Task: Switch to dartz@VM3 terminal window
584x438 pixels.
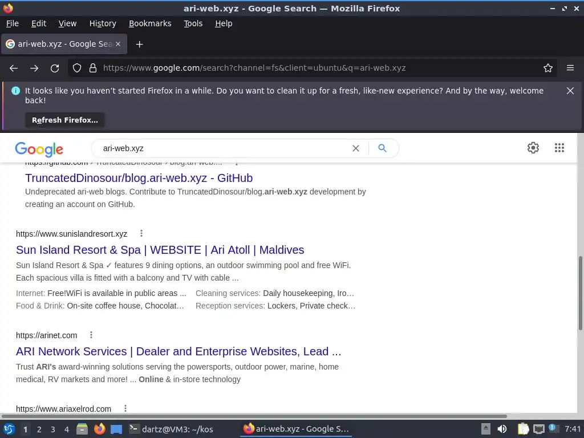Action: tap(171, 429)
